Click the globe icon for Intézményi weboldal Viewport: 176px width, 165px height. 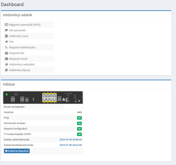click(7, 64)
